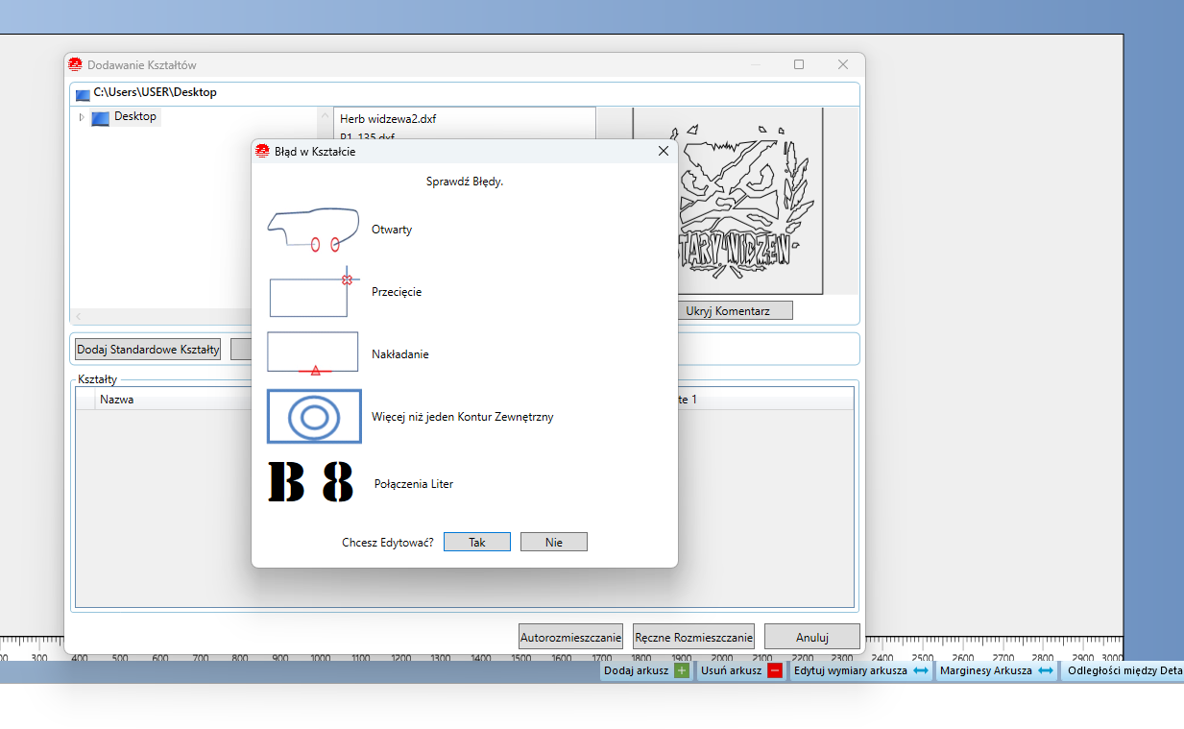Click the multiple outer contour icon
1184x729 pixels.
point(314,417)
